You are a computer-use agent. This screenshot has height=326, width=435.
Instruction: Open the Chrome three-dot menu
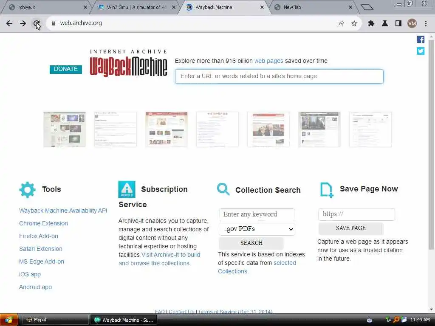tap(426, 24)
